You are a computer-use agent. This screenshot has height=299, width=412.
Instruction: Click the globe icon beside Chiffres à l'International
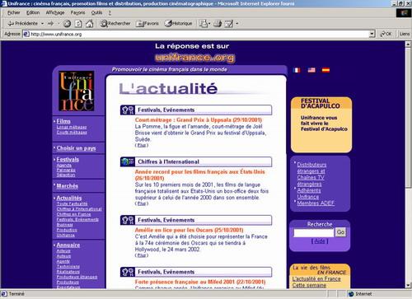pyautogui.click(x=127, y=161)
